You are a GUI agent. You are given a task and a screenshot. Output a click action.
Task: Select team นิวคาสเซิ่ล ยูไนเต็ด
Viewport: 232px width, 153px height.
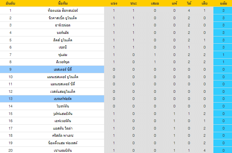coord(63,18)
